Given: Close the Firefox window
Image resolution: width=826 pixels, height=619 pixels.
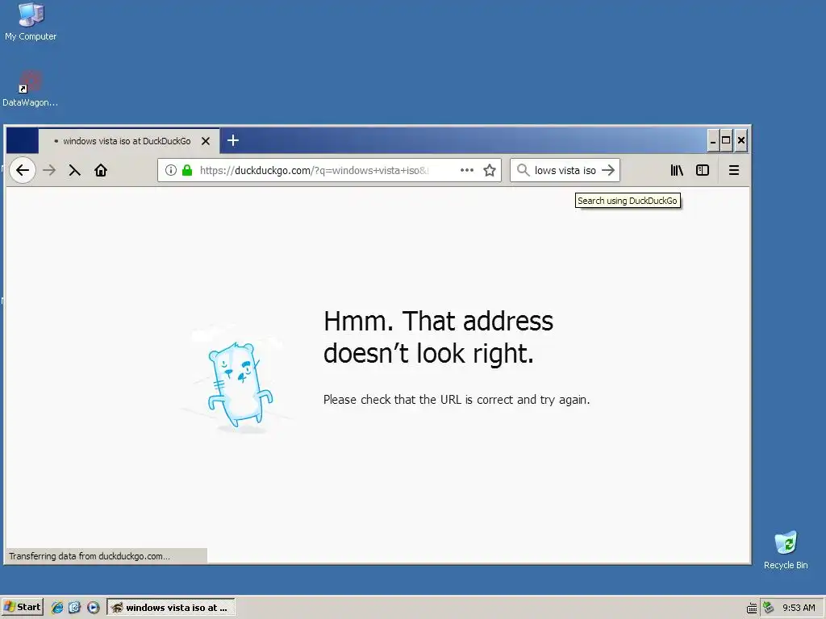Looking at the screenshot, I should [740, 140].
